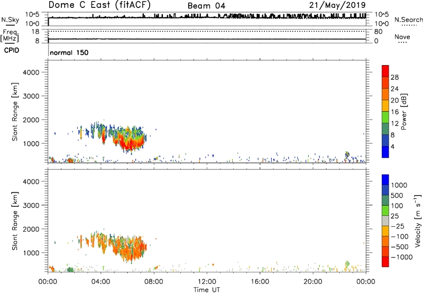Image resolution: width=423 pixels, height=293 pixels.
Task: Click the '100' label on velocity colorbar
Action: pos(397,206)
